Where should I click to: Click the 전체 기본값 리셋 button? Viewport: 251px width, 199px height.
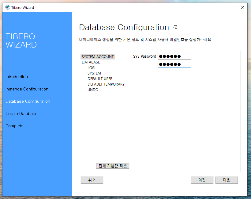(113, 166)
